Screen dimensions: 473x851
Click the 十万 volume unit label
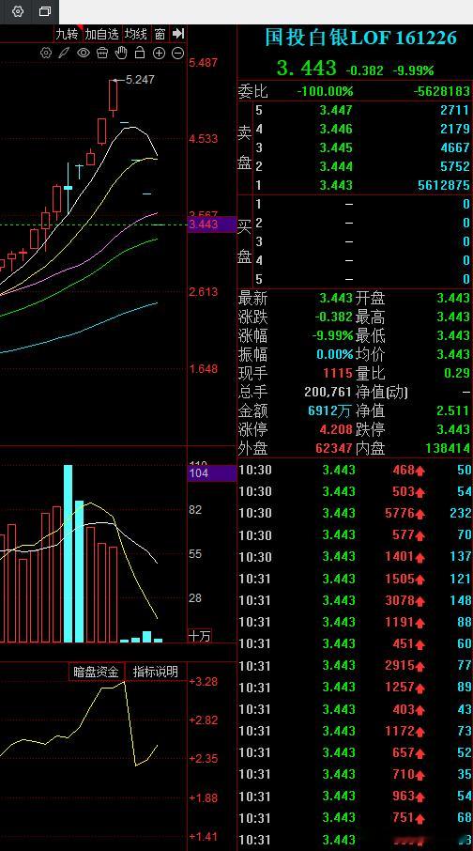coord(199,636)
